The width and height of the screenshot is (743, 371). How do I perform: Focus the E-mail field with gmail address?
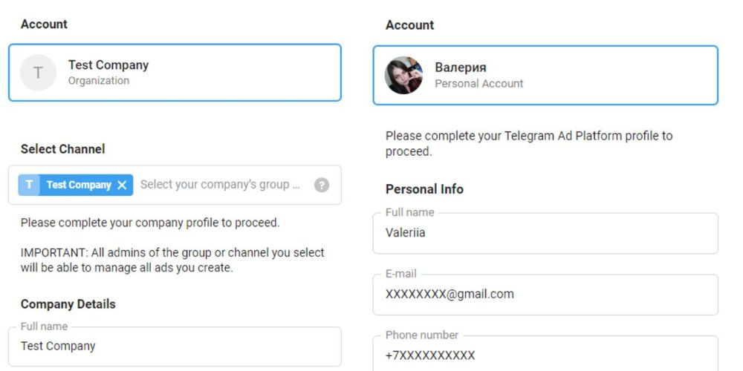545,295
